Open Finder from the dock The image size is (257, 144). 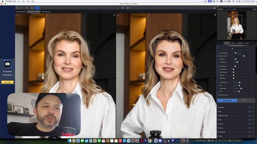coord(69,141)
